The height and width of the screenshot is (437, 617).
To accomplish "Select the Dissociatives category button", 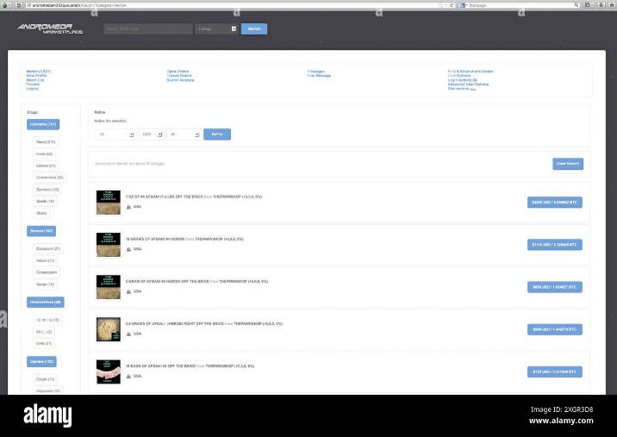I will click(46, 303).
